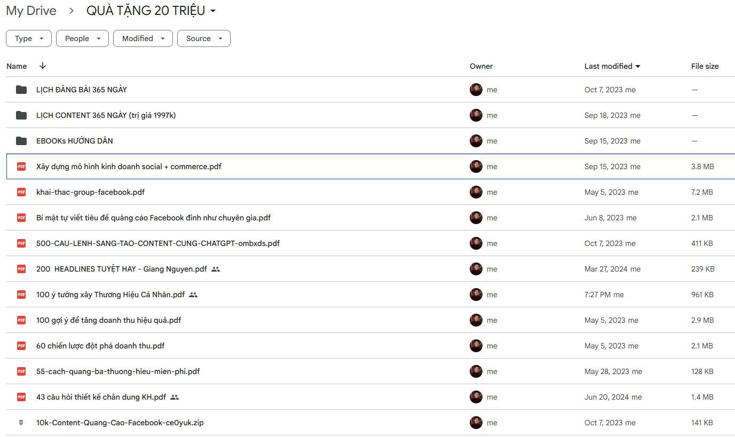Open LỊCH CONTENT 365 NGÀY folder

pos(106,115)
